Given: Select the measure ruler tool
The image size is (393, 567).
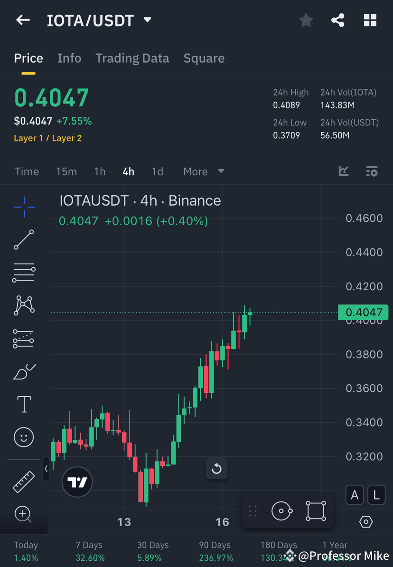Looking at the screenshot, I should tap(24, 481).
